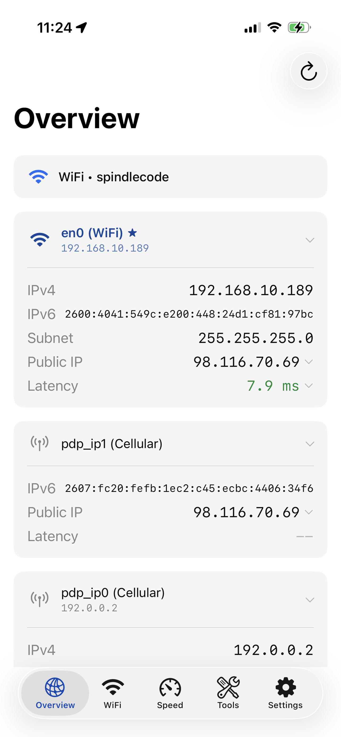Open the Latency dropdown showing 7.9 ms
This screenshot has height=737, width=341.
pyautogui.click(x=309, y=386)
